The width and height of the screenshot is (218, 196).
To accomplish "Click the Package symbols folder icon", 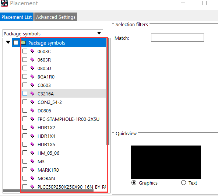I will pos(24,43).
